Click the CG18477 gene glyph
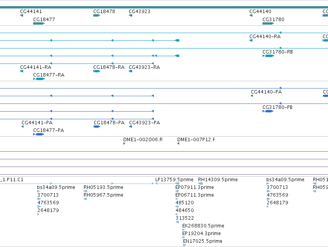Screen dimensions: 328x247 click(39, 23)
